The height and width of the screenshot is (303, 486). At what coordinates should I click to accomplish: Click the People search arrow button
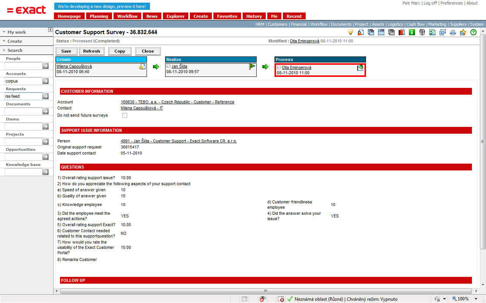click(46, 66)
